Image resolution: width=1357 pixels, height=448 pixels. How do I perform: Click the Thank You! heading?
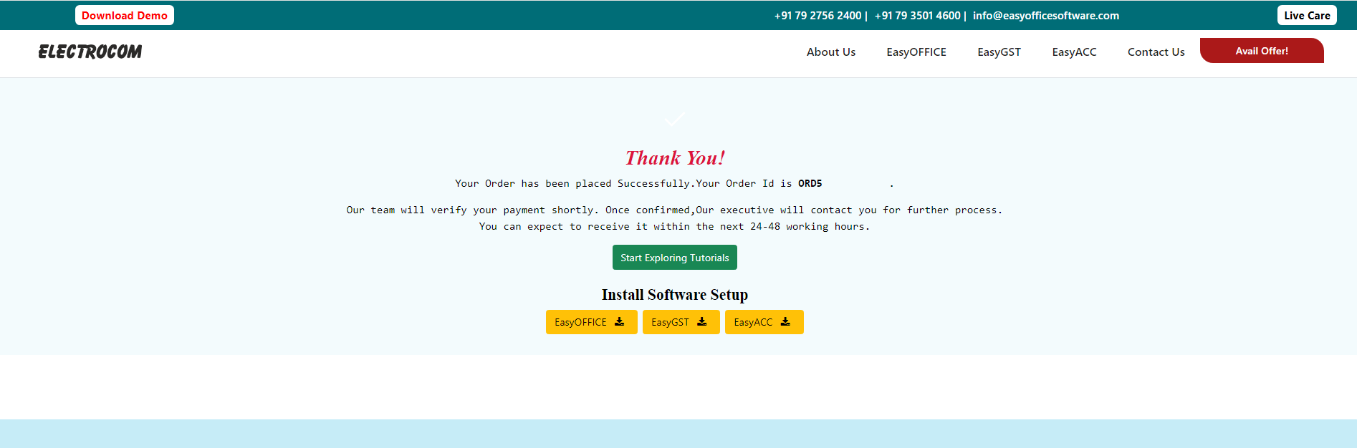[675, 158]
